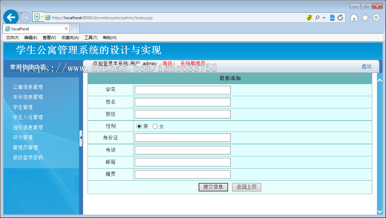Click the 返回上页 button
This screenshot has width=386, height=218.
point(247,187)
